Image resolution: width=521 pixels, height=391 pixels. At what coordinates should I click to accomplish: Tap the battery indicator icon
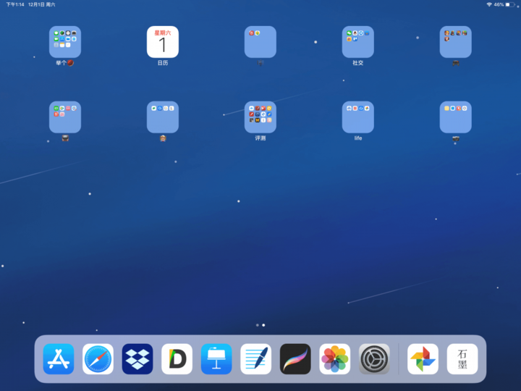click(x=510, y=4)
